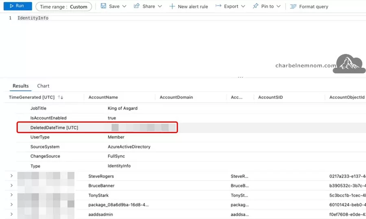The width and height of the screenshot is (366, 219).
Task: Expand the Pin to dropdown chevron
Action: point(278,6)
